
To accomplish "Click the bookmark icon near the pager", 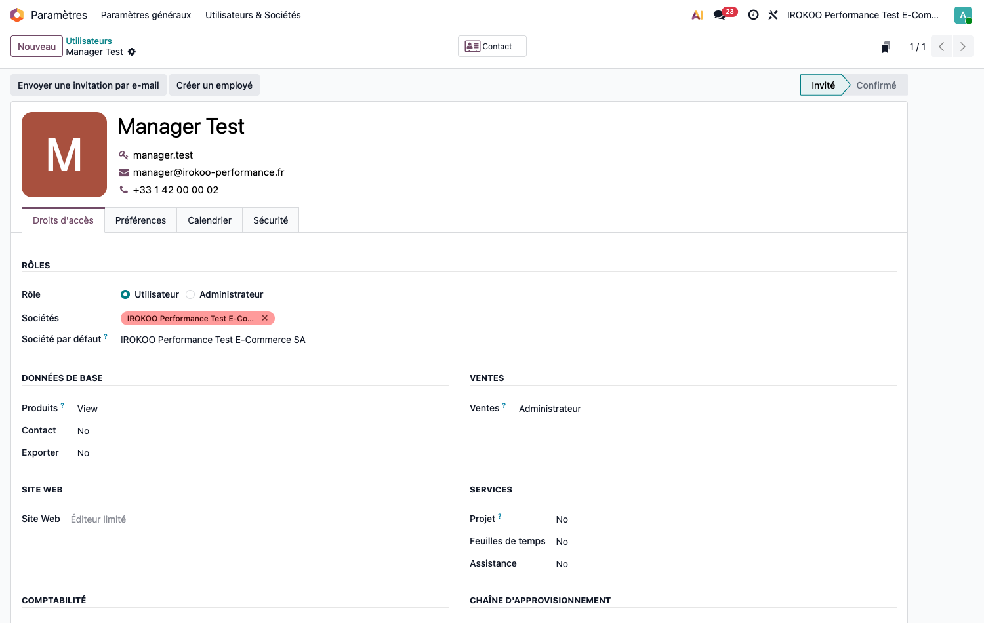I will click(886, 47).
